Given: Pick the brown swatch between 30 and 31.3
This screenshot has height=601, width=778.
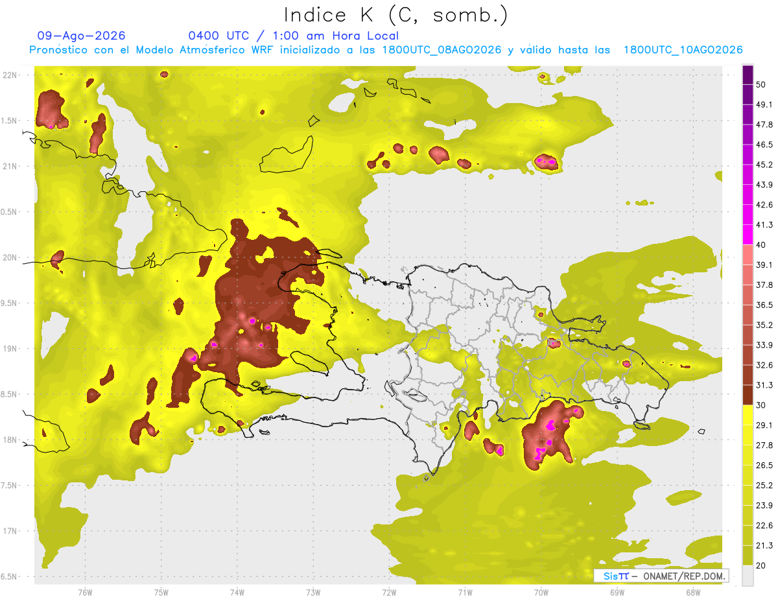Looking at the screenshot, I should (x=748, y=395).
